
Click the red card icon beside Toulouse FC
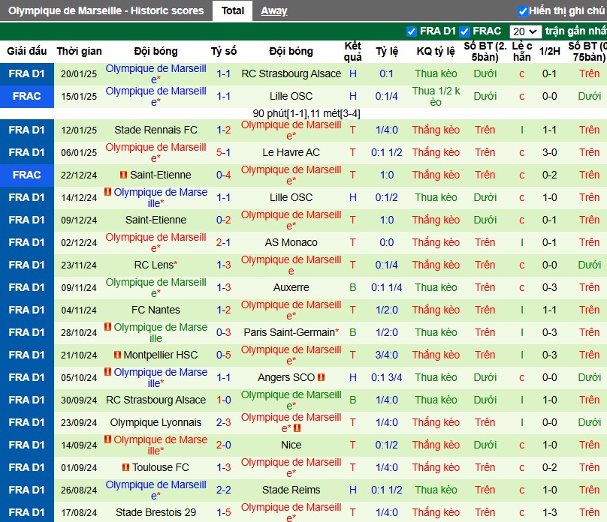tap(125, 467)
